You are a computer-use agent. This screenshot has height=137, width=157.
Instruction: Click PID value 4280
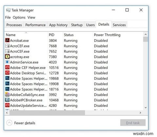pyautogui.click(x=53, y=106)
